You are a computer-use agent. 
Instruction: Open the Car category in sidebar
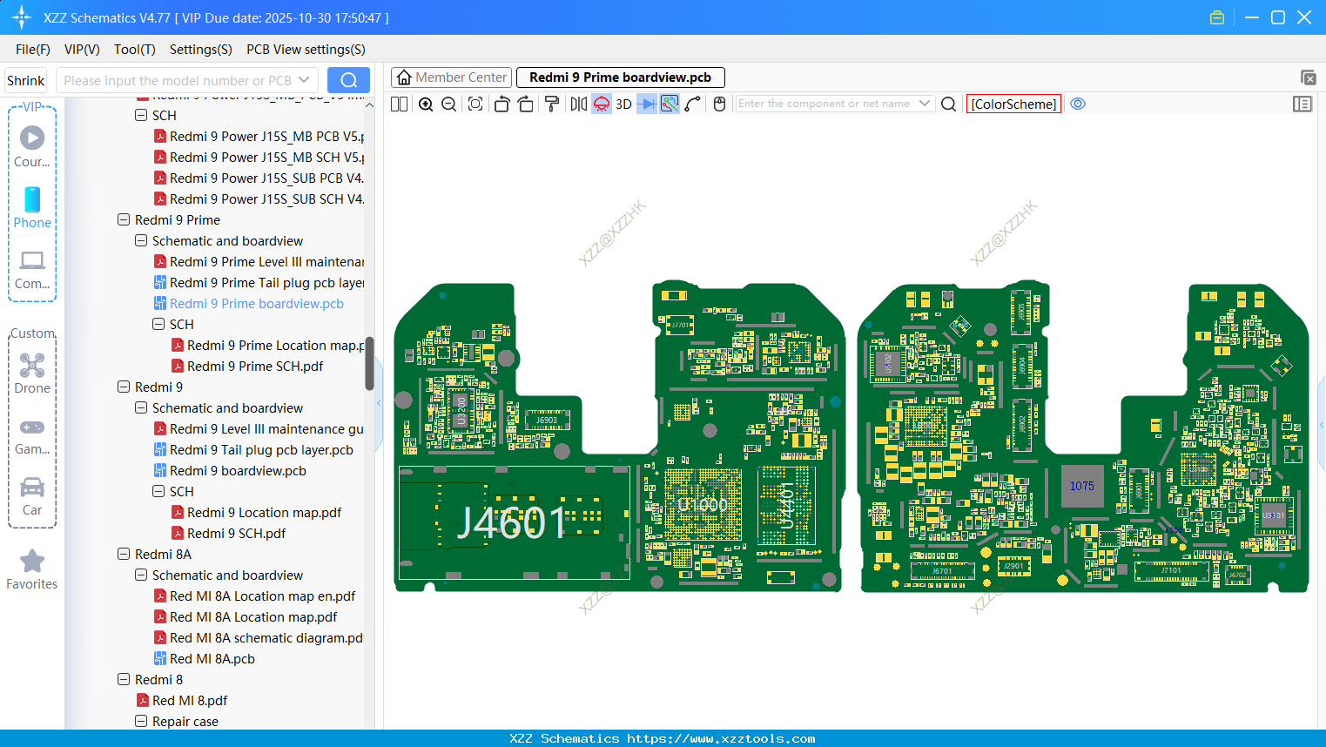click(32, 495)
